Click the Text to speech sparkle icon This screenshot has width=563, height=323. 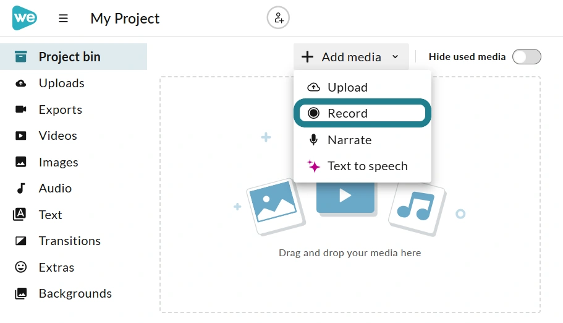(313, 166)
